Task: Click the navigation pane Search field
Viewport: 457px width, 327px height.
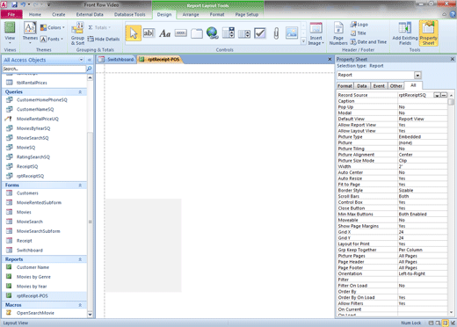Action: click(x=44, y=69)
